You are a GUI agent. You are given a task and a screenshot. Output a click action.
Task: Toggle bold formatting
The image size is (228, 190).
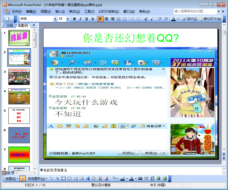pos(74,19)
